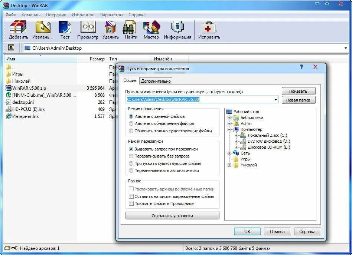This screenshot has height=255, width=352.
Task: Click the Добавить toolbar icon
Action: (18, 30)
